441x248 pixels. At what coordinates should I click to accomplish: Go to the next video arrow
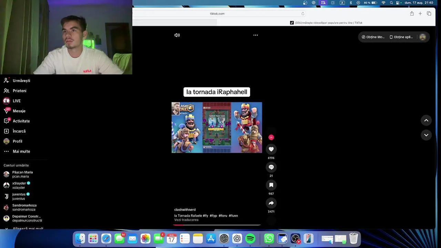click(426, 135)
